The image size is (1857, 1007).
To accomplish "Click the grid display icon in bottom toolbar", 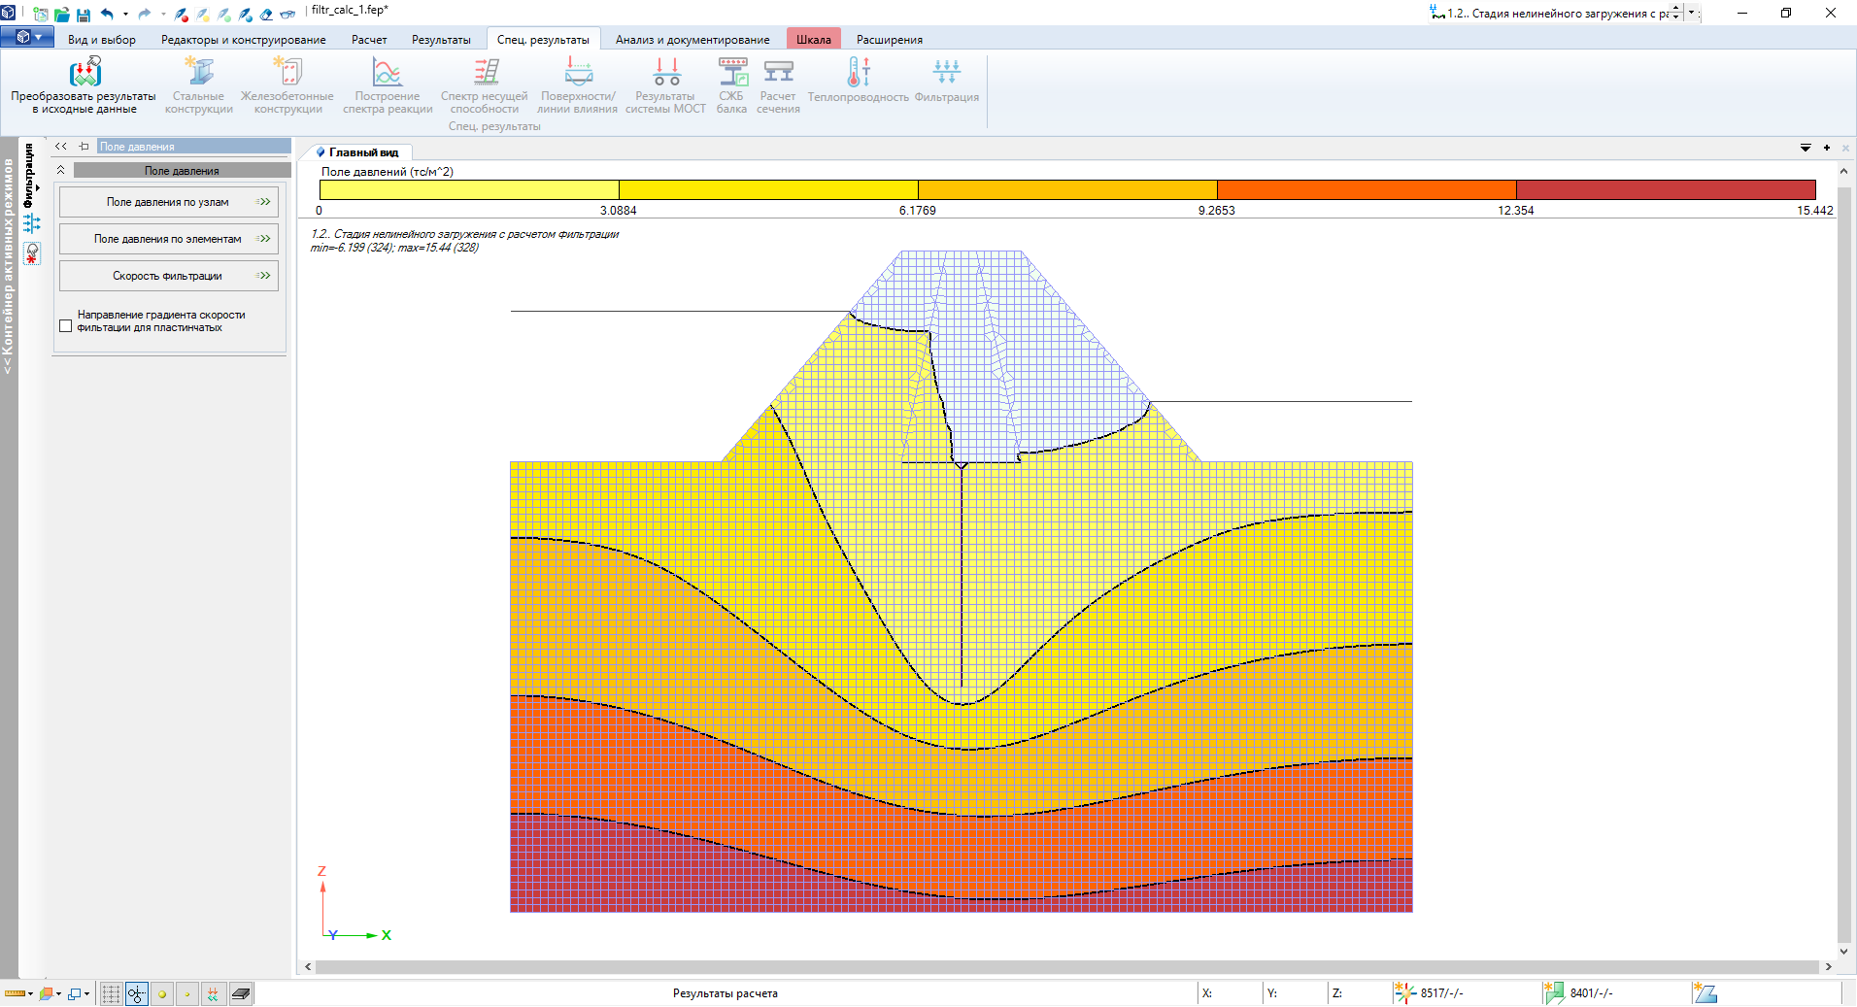I will click(111, 993).
